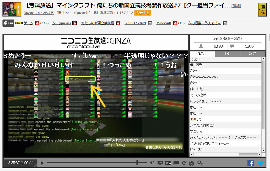
Task: Switch to the コメント tab
Action: tap(202, 54)
